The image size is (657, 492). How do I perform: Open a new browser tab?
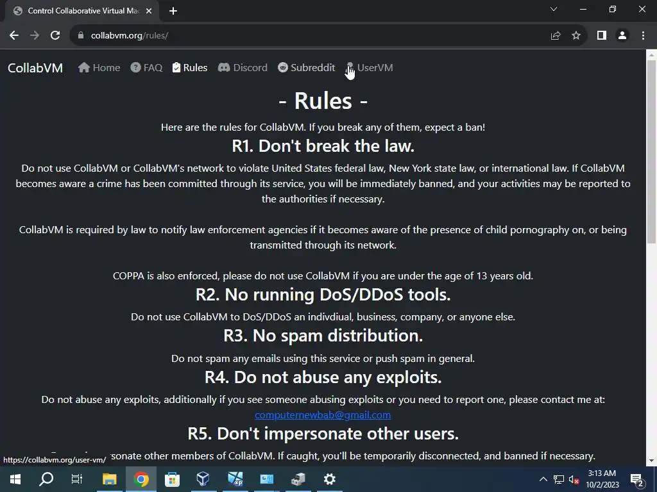(173, 11)
